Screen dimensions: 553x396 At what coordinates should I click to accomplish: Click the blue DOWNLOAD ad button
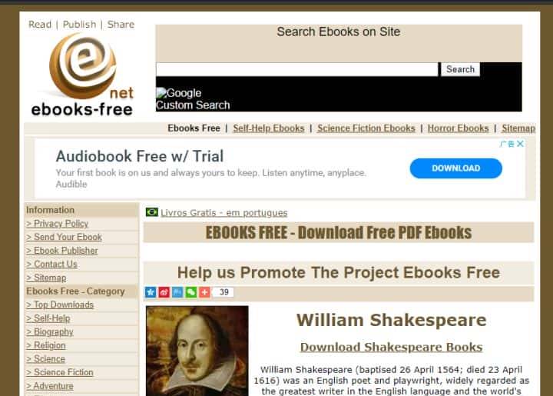point(455,168)
